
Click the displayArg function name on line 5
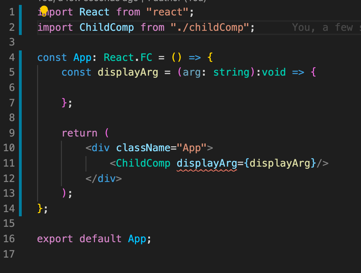[128, 72]
